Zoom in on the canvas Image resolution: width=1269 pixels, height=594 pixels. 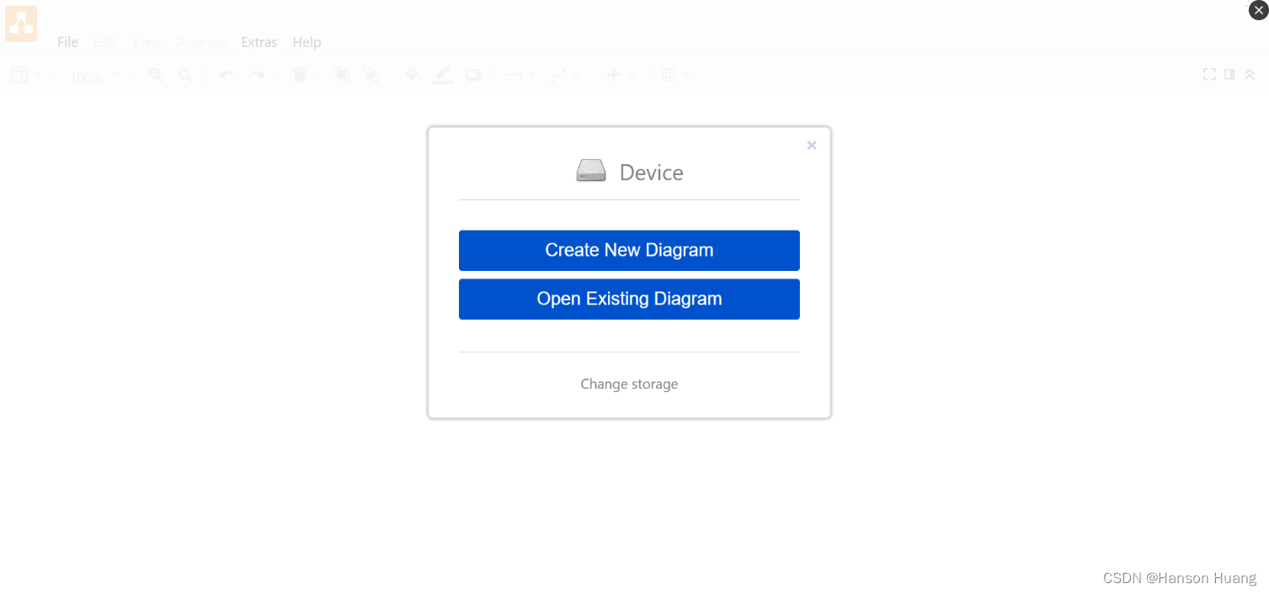point(155,75)
